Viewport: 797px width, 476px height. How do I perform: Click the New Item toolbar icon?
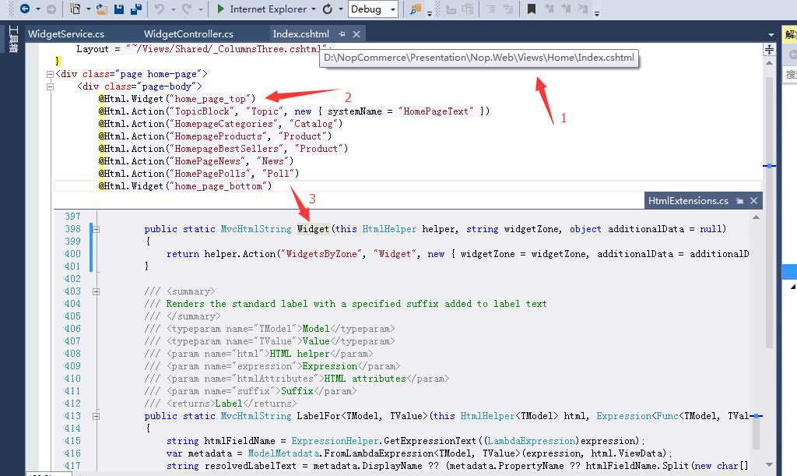coord(75,9)
